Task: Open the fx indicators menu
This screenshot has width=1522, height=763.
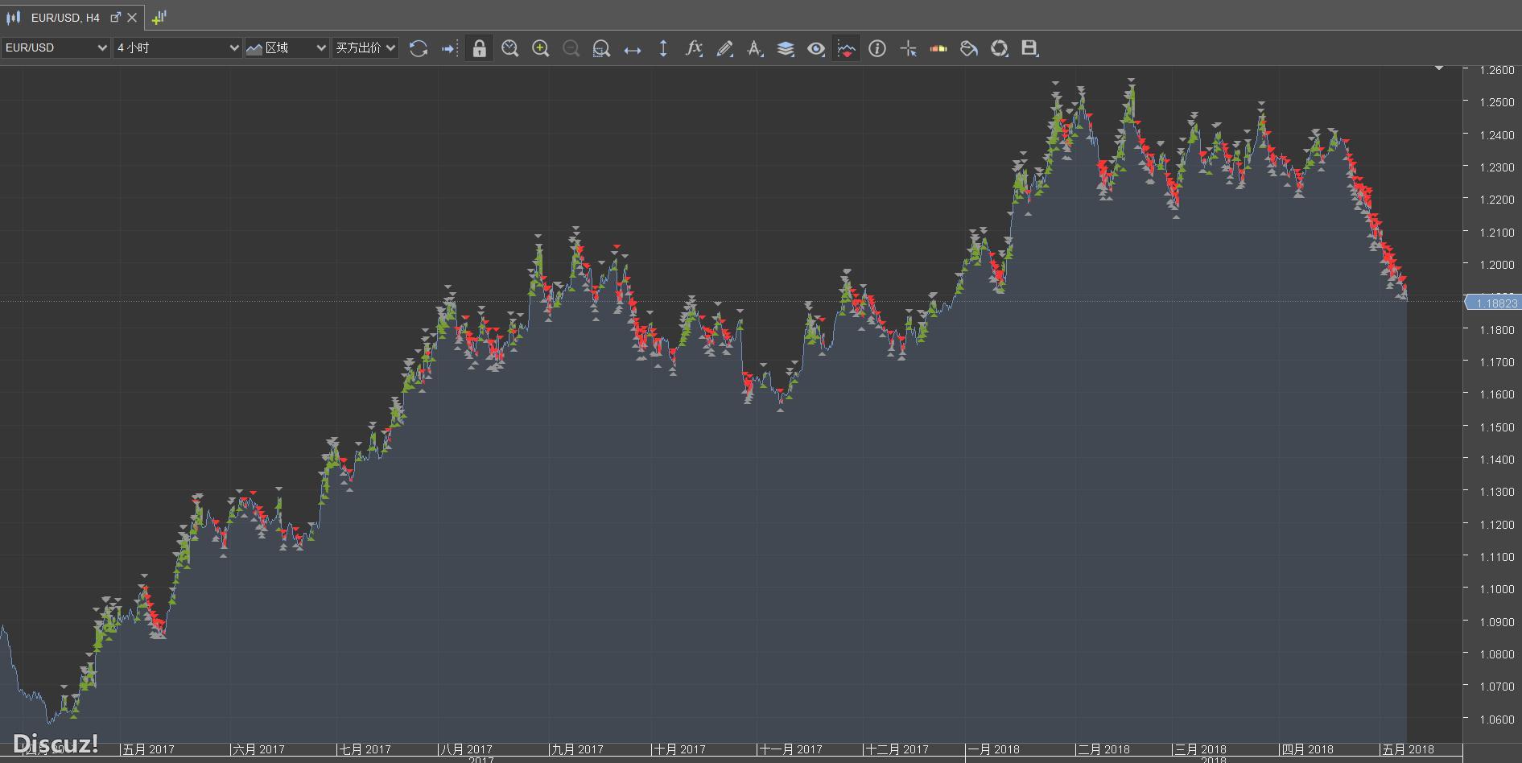Action: [x=694, y=48]
